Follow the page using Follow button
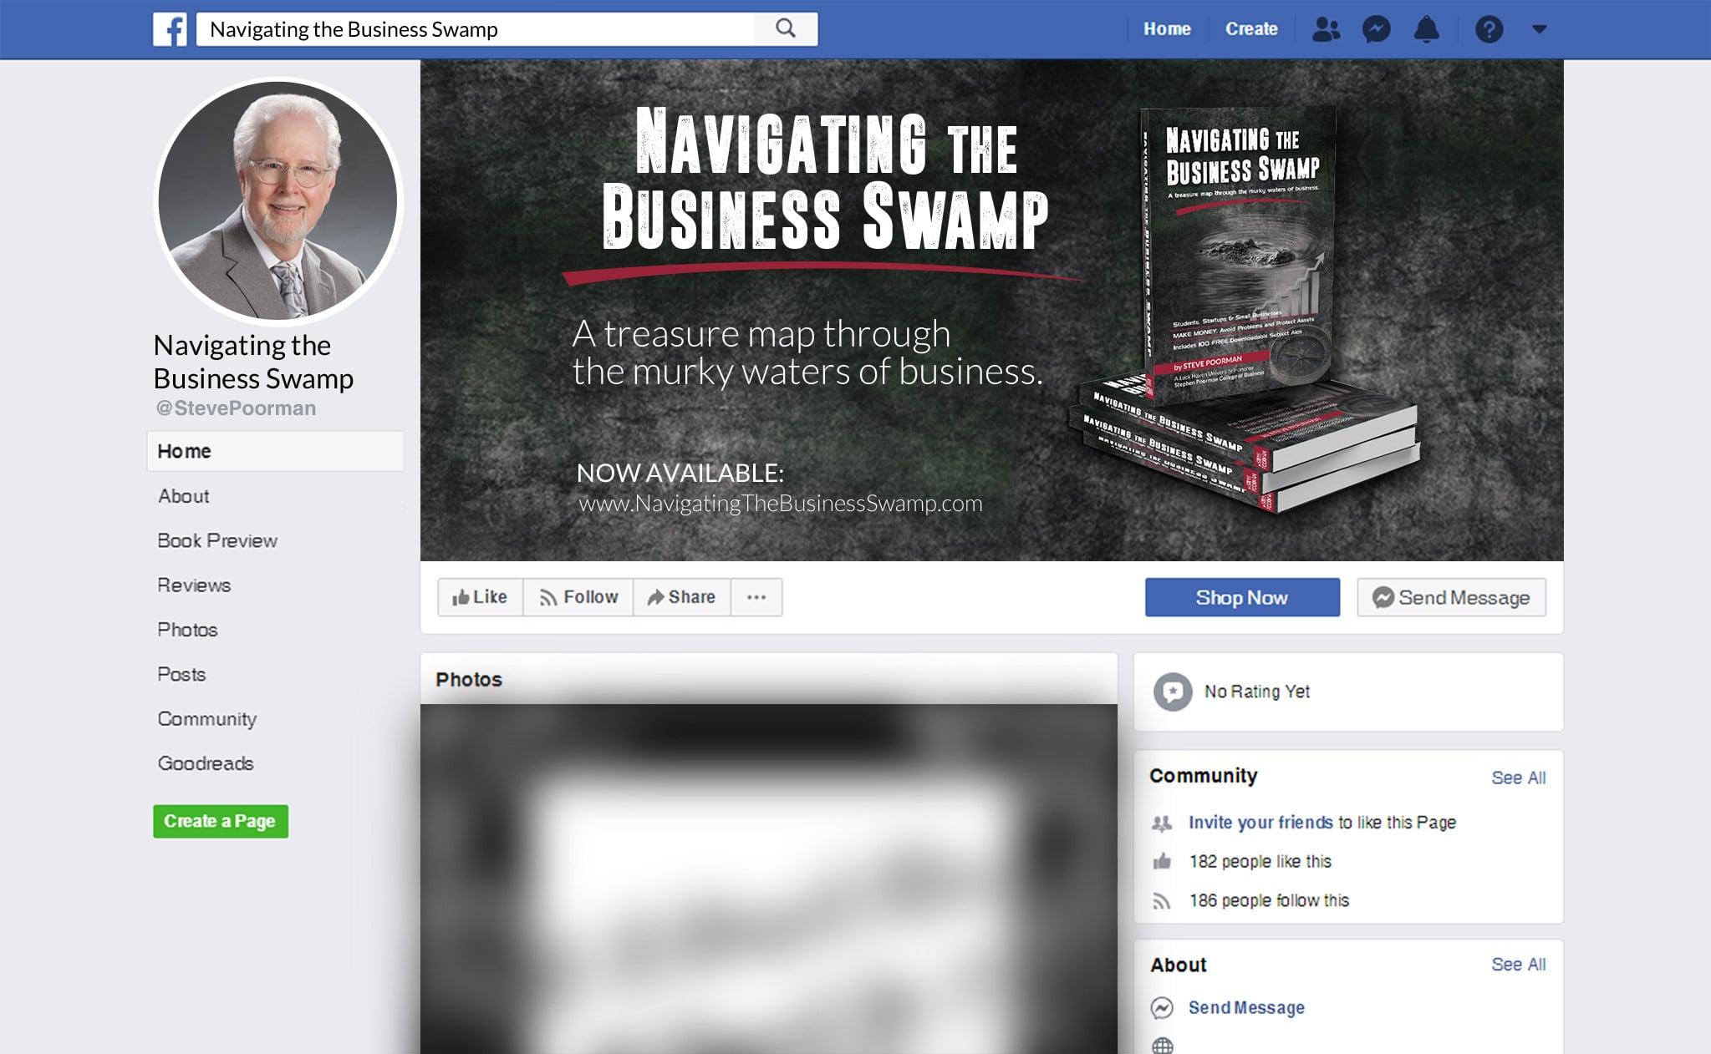 578,597
